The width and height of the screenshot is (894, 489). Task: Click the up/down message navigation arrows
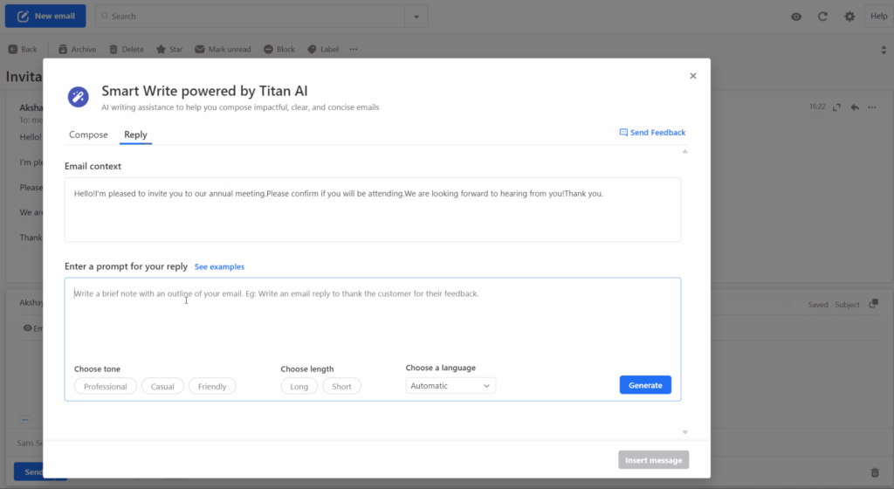point(884,50)
